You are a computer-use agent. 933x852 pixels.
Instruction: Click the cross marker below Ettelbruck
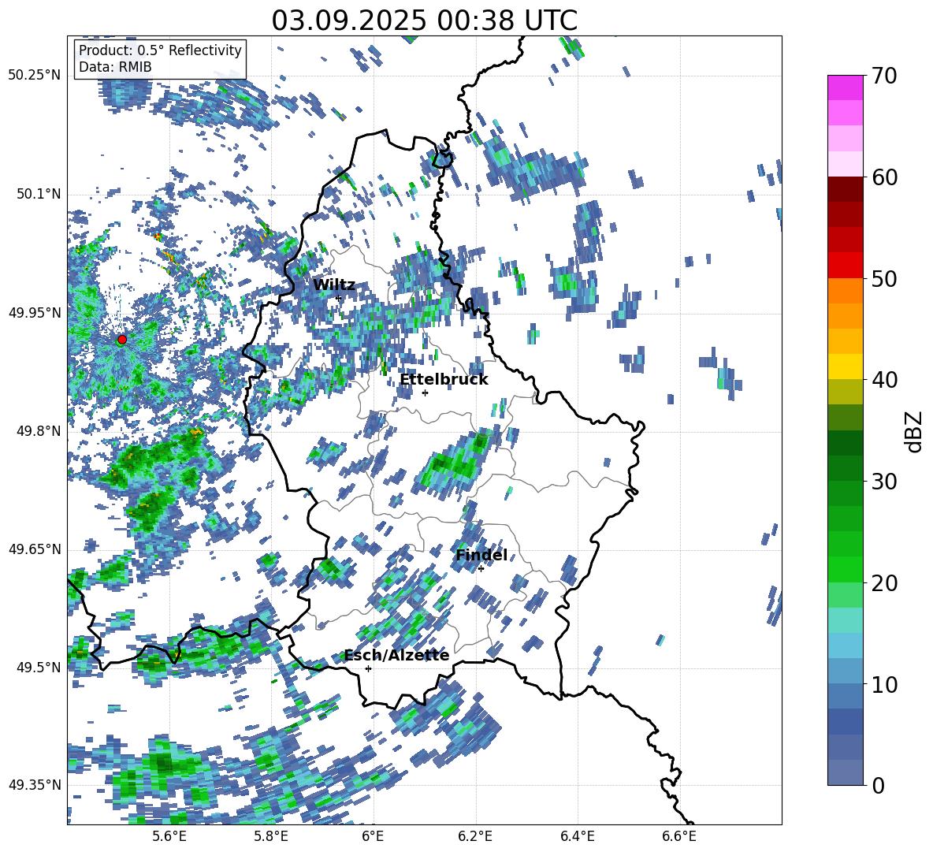(x=425, y=393)
